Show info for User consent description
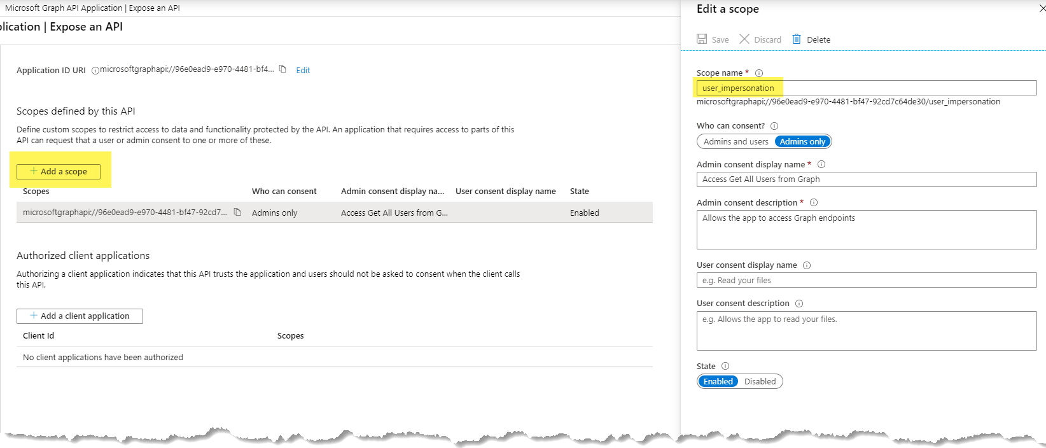 coord(799,304)
